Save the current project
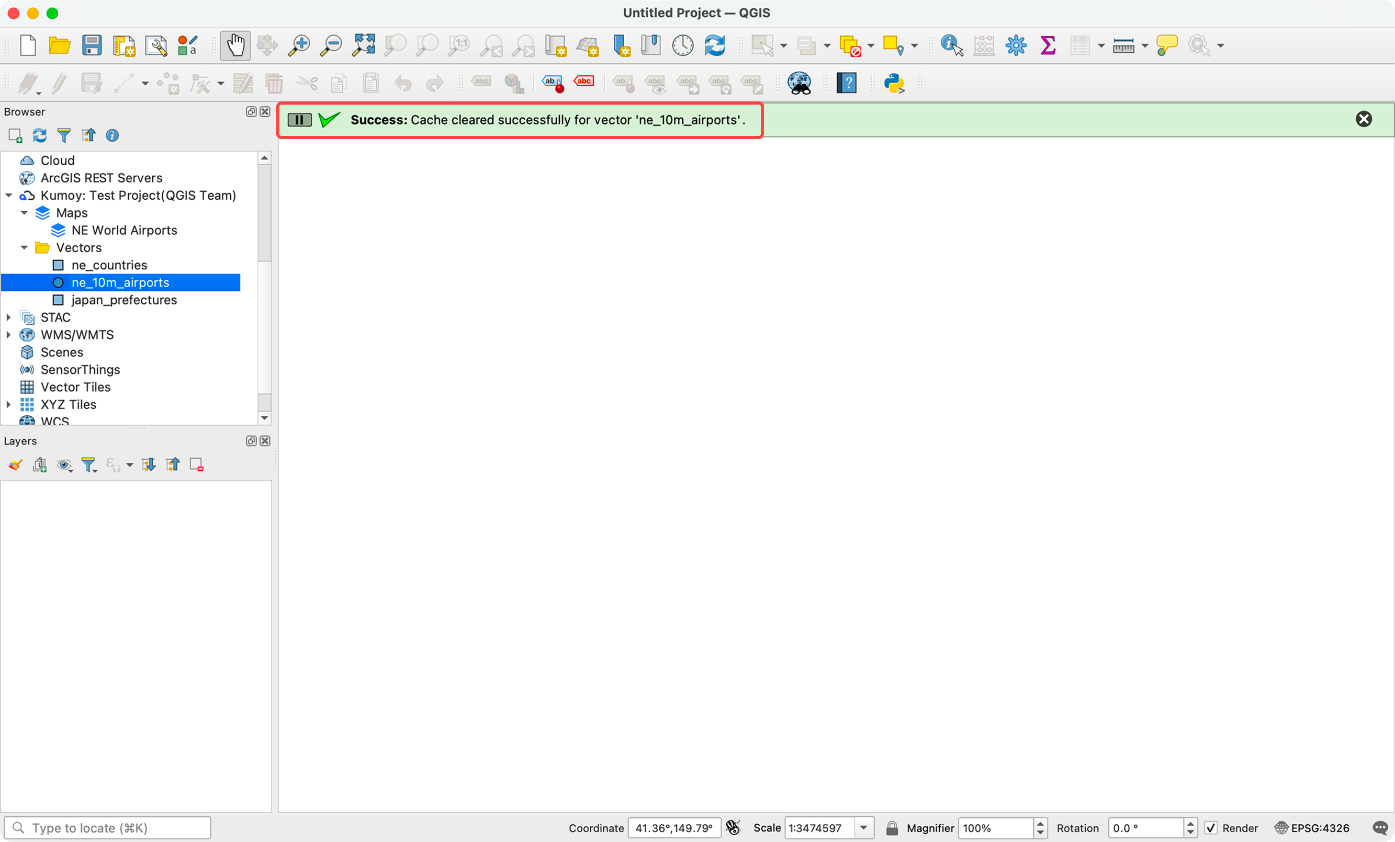Viewport: 1395px width, 842px height. tap(92, 45)
